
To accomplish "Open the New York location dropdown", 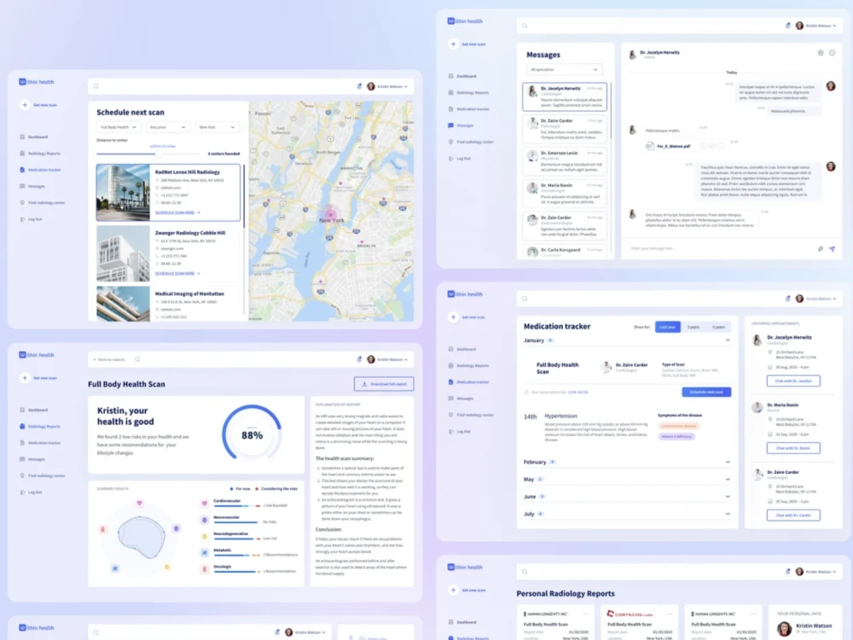I will (217, 127).
